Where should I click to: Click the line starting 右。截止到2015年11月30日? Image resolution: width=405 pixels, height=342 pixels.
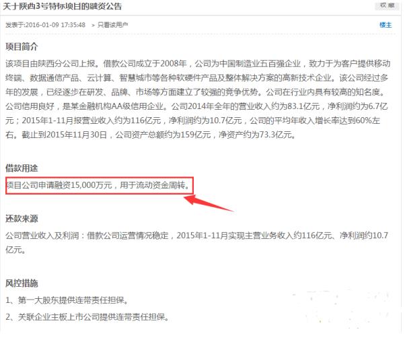[151, 135]
